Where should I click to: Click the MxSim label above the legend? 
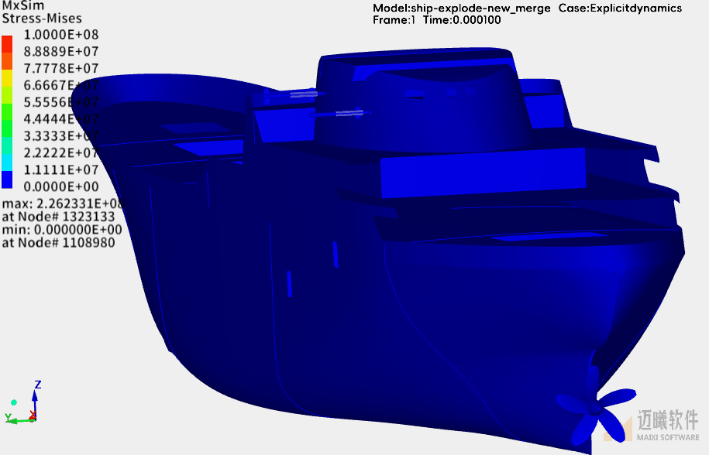(x=22, y=5)
